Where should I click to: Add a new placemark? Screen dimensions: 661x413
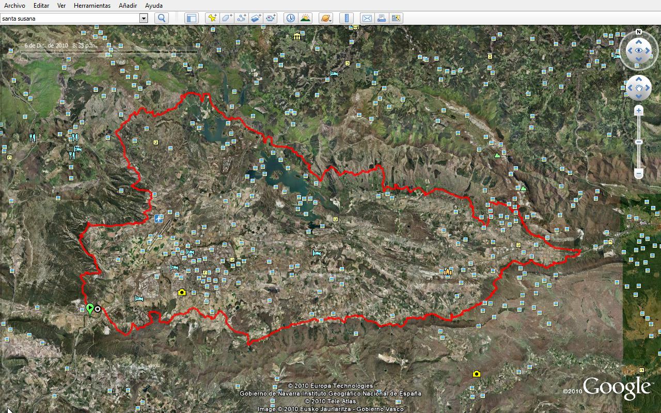(x=212, y=18)
